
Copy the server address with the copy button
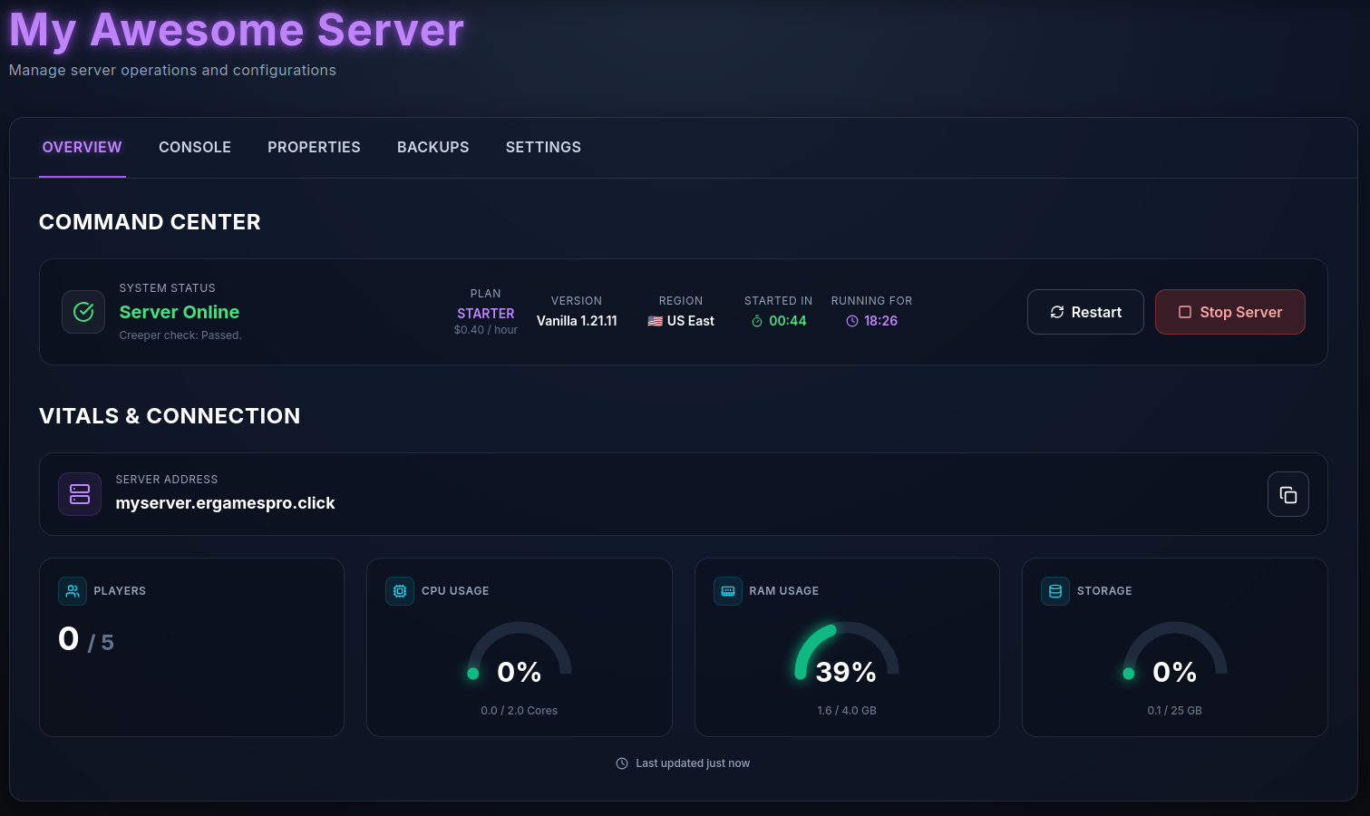point(1287,494)
